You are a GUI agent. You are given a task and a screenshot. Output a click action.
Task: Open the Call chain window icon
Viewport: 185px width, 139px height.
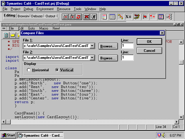click(121, 17)
